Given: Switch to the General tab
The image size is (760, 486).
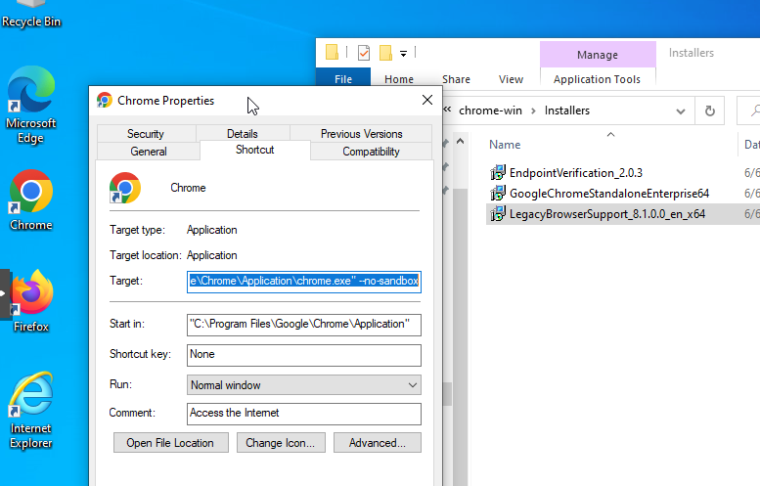Looking at the screenshot, I should point(149,152).
